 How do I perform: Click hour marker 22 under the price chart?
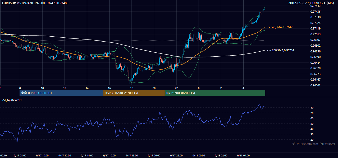coord(176,88)
